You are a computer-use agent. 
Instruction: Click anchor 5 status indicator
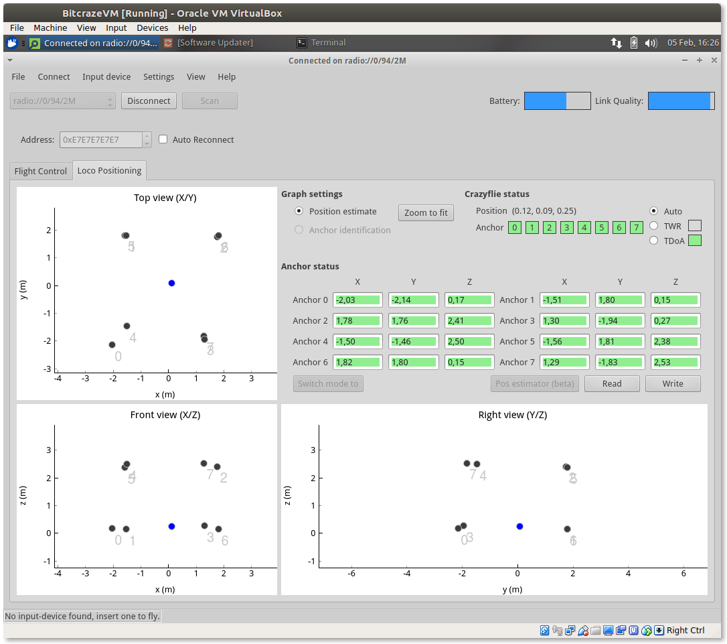coord(601,227)
